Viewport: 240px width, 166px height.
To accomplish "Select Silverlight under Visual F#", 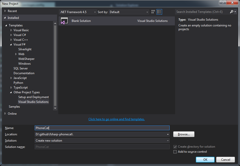I will [25, 49].
